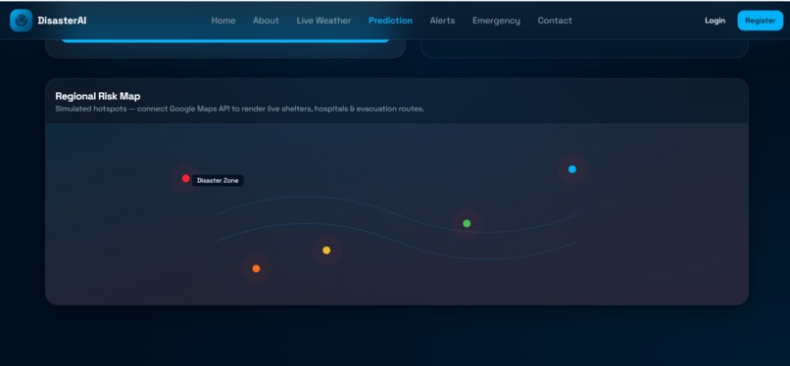Viewport: 790px width, 366px height.
Task: Click the DisasterAI radar logo icon
Action: (22, 21)
